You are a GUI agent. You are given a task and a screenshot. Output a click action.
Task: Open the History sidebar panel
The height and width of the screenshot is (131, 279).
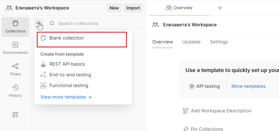click(x=15, y=91)
